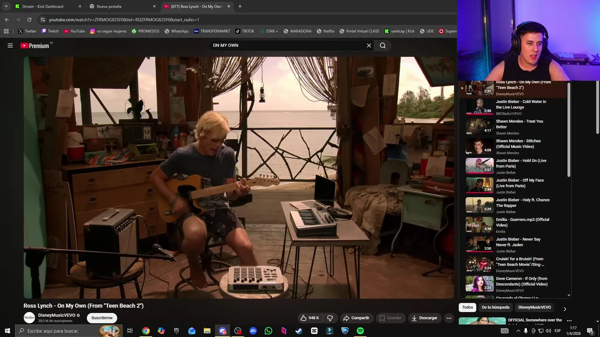The image size is (600, 337).
Task: Click the playlist panel scrollbar thumb
Action: click(569, 130)
